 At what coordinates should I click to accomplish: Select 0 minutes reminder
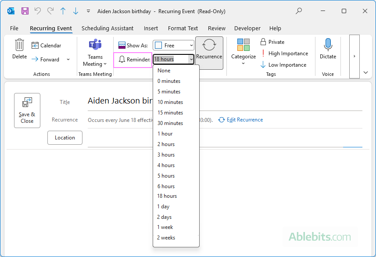[x=176, y=81]
